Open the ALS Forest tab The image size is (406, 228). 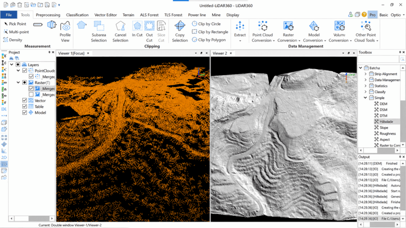point(149,15)
